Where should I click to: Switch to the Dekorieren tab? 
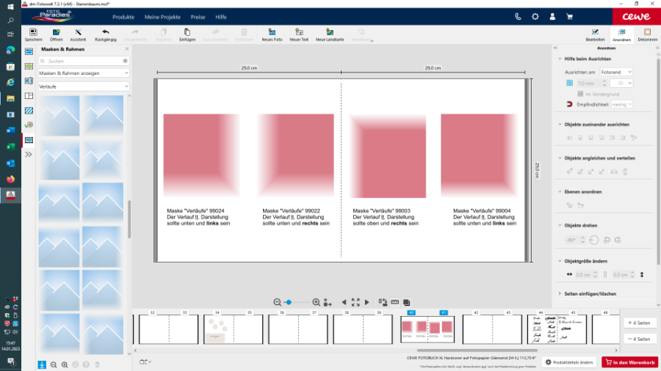pyautogui.click(x=647, y=35)
